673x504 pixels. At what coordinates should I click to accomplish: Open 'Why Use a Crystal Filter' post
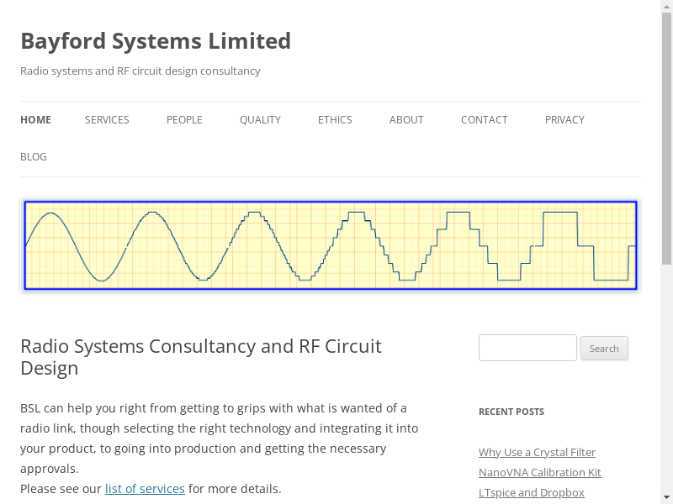537,452
